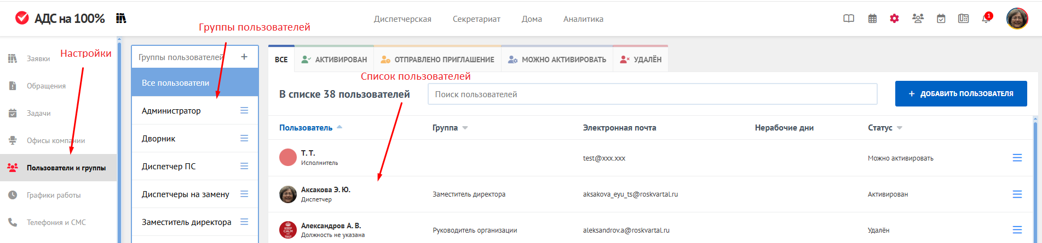The image size is (1042, 243).
Task: Click the Поиск пользователей search field
Action: click(652, 94)
